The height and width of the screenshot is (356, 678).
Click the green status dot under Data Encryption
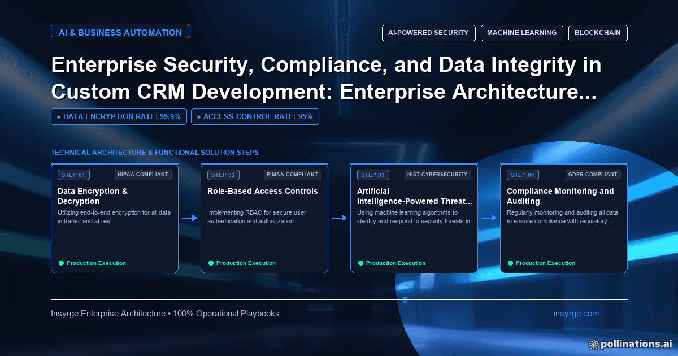(61, 263)
